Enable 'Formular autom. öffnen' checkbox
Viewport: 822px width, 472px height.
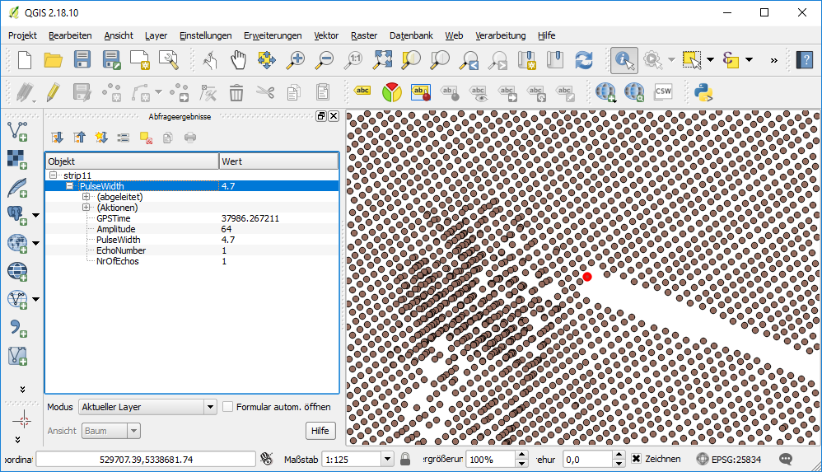[227, 407]
